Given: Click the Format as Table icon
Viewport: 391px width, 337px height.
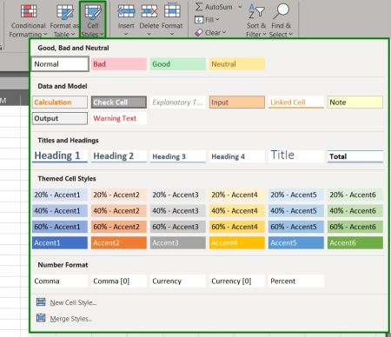Looking at the screenshot, I should (64, 11).
